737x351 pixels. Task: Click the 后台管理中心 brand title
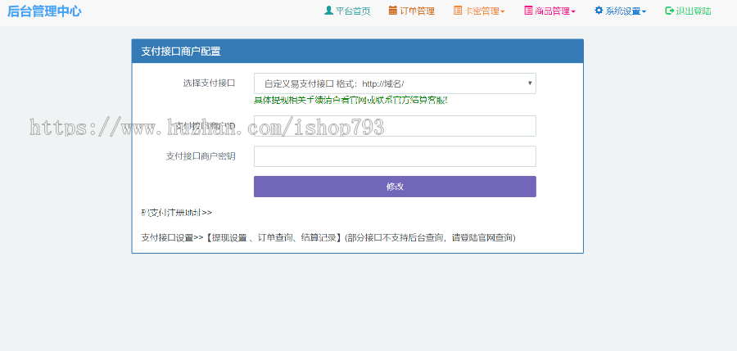[x=44, y=11]
